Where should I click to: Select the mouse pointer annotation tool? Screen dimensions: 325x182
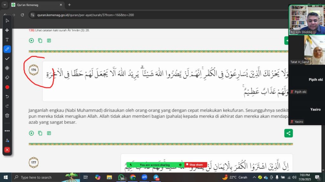pos(7,21)
